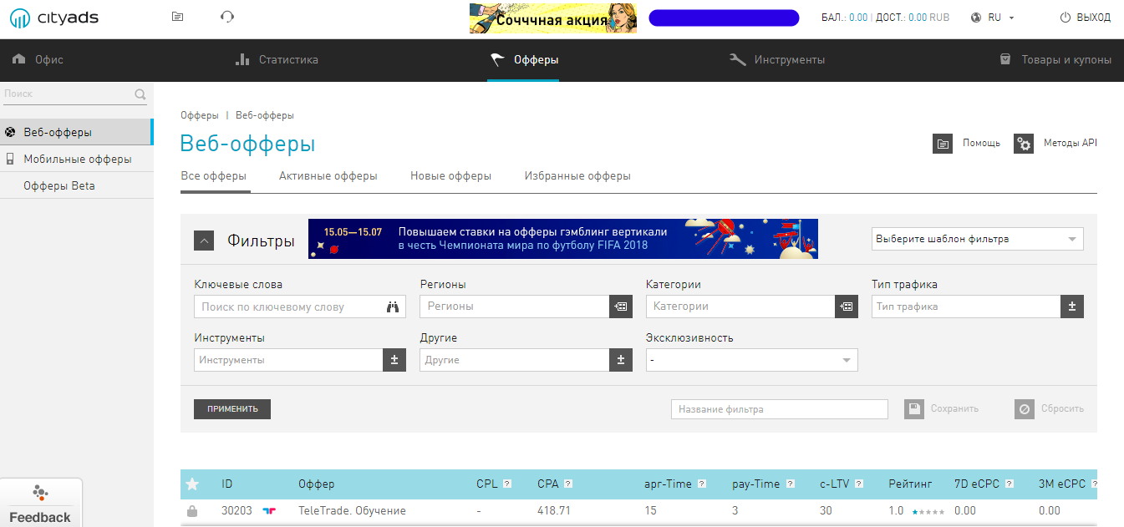Select Офферы Beta in the sidebar
1124x527 pixels.
point(76,185)
